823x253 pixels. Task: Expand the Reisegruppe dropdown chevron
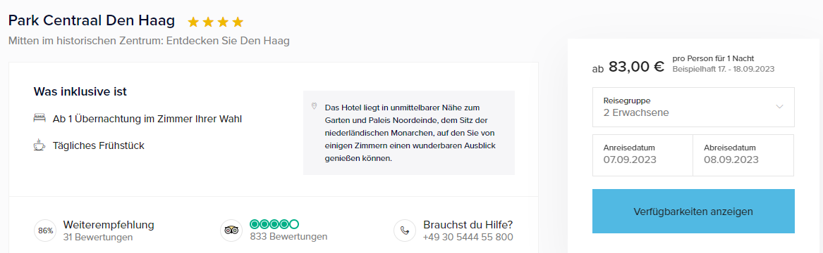point(779,107)
